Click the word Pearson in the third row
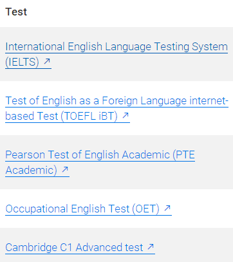 pyautogui.click(x=25, y=154)
